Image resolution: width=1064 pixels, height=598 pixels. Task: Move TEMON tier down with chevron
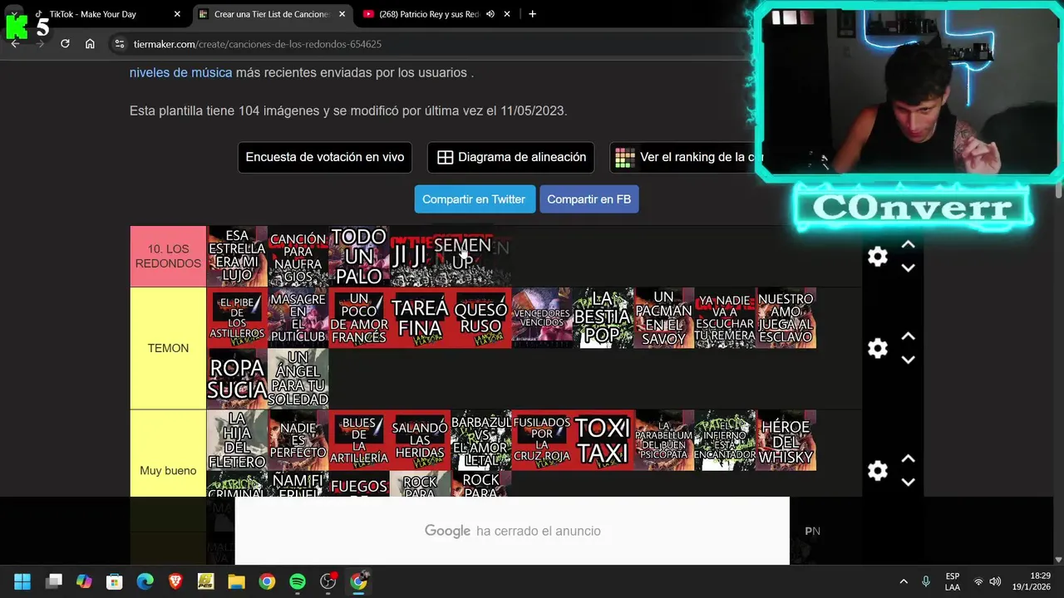pos(909,360)
